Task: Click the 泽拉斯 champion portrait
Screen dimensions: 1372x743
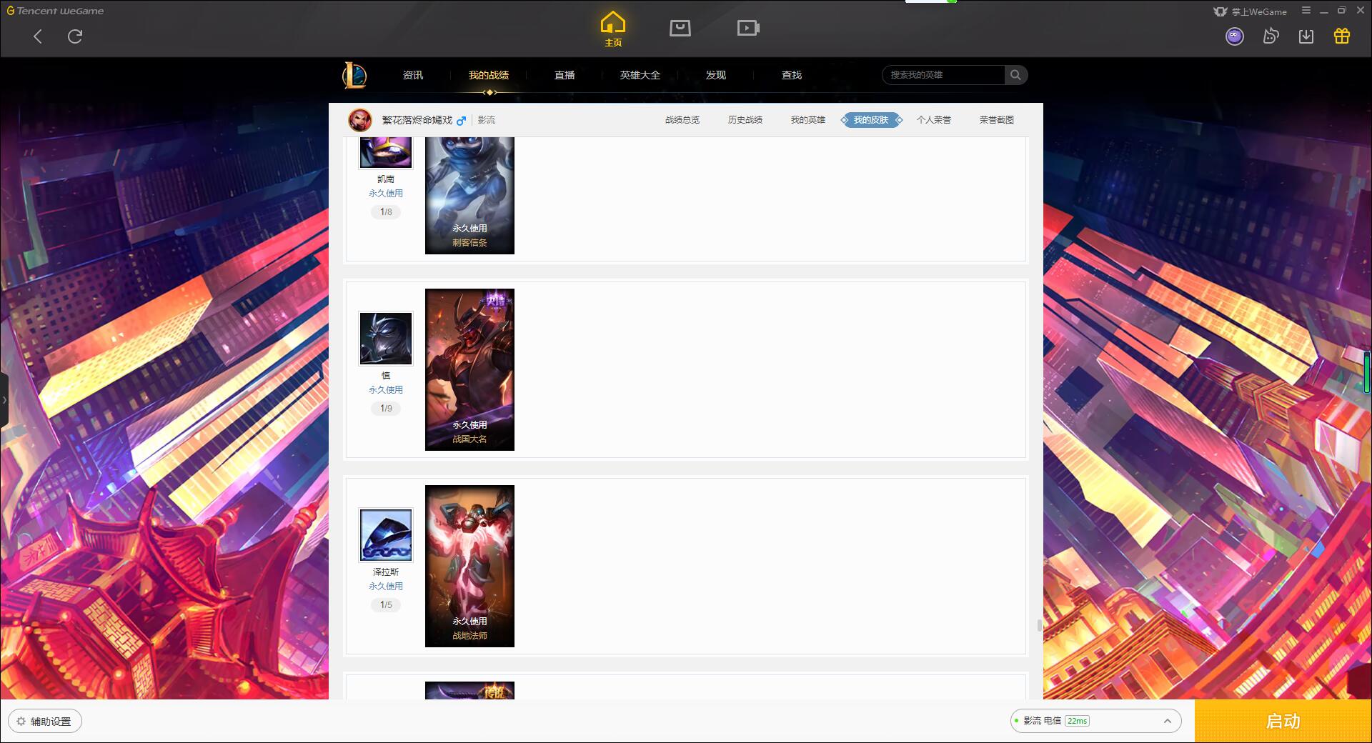Action: (x=386, y=535)
